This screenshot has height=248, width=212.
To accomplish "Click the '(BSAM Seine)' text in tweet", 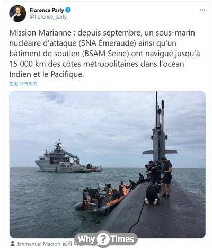I will point(105,54).
